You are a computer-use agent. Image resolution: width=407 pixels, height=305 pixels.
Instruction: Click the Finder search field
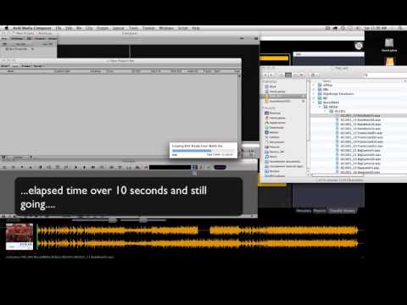tap(385, 75)
